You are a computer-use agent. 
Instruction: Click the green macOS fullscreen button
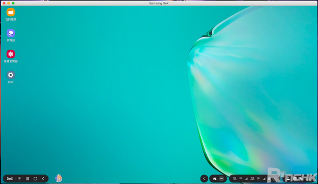(x=13, y=3)
